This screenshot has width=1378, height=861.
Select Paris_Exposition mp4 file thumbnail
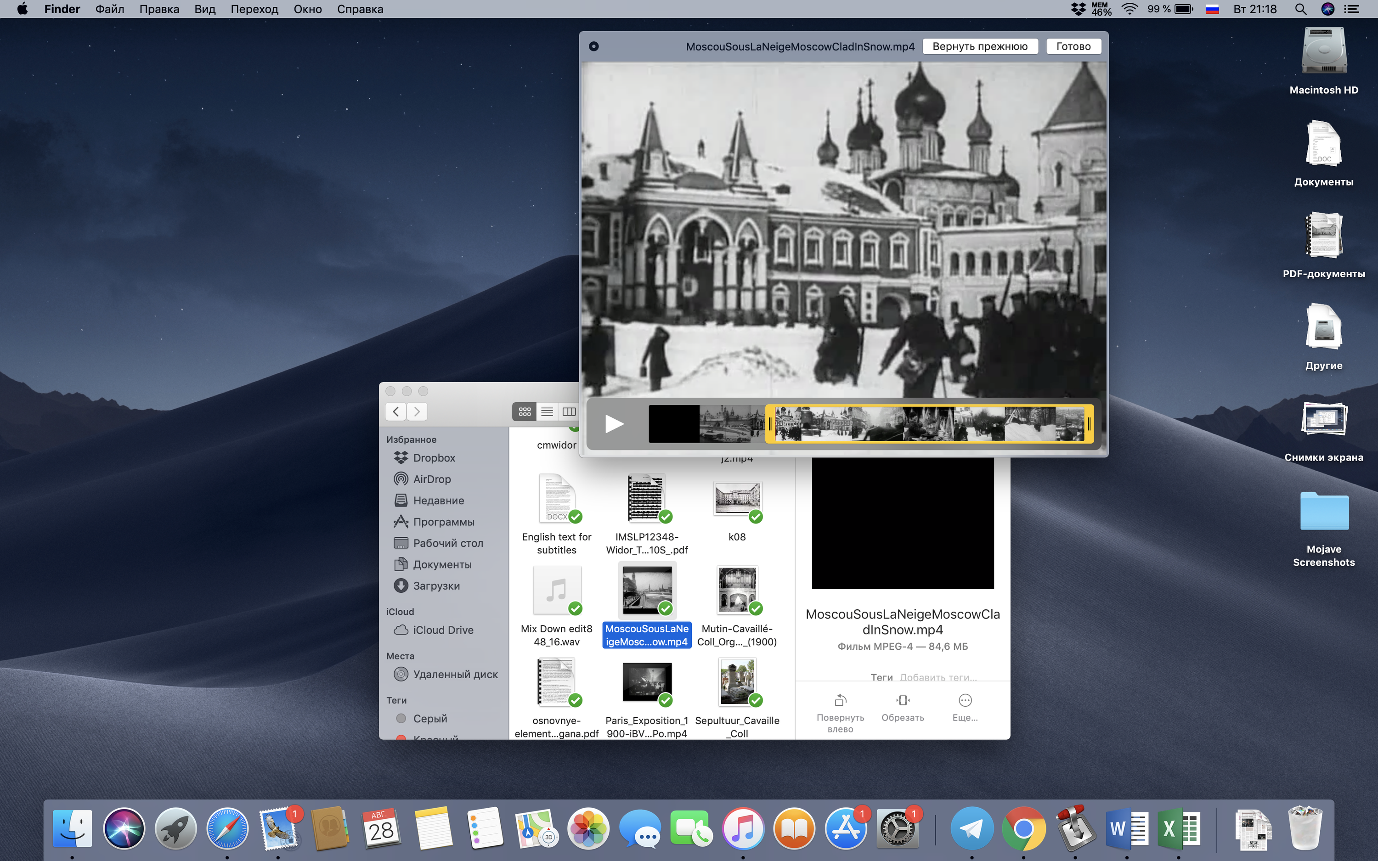(x=646, y=681)
